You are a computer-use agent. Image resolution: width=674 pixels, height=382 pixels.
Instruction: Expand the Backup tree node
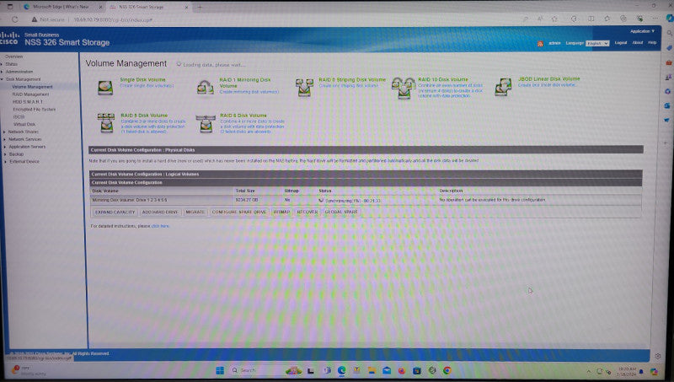(x=5, y=154)
